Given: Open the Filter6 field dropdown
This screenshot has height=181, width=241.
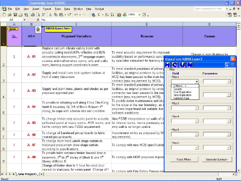Looking at the screenshot, I should tap(197, 148).
